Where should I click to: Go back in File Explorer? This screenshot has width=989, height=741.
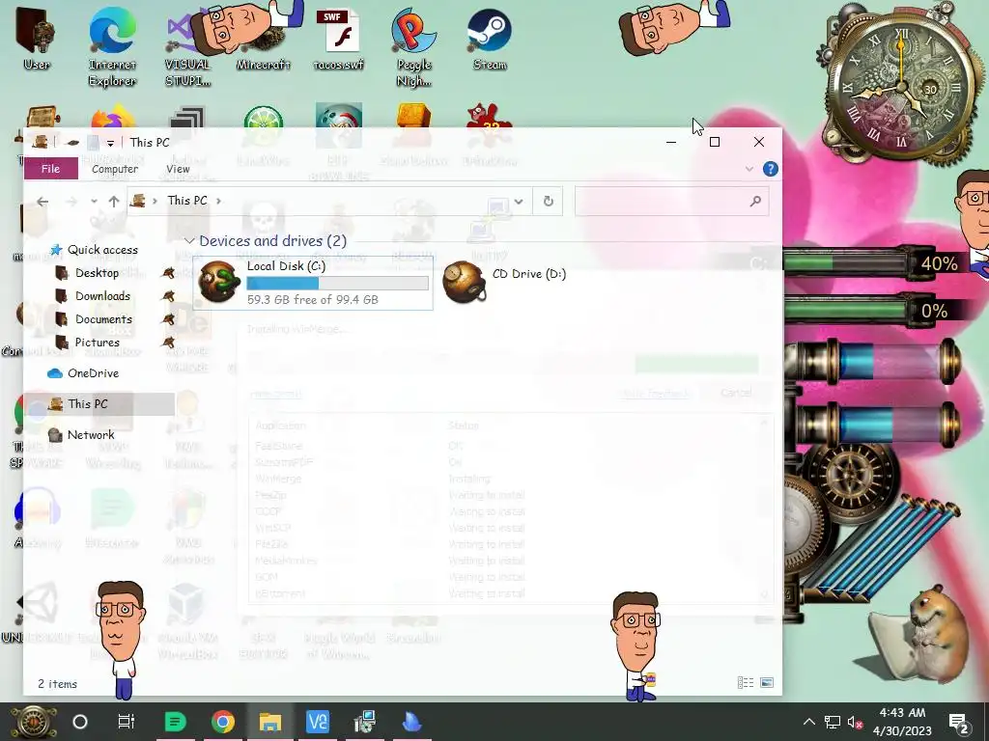coord(42,202)
